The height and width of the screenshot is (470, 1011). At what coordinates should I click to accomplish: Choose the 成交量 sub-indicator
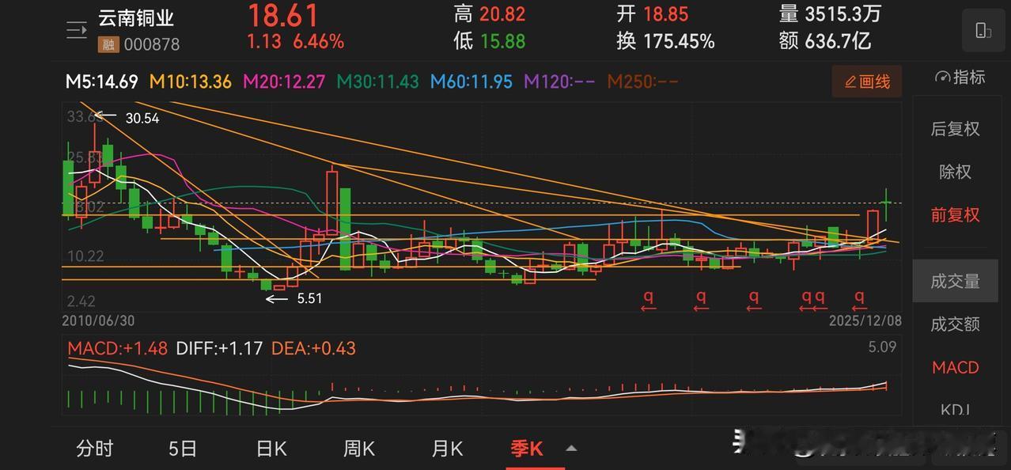[955, 281]
